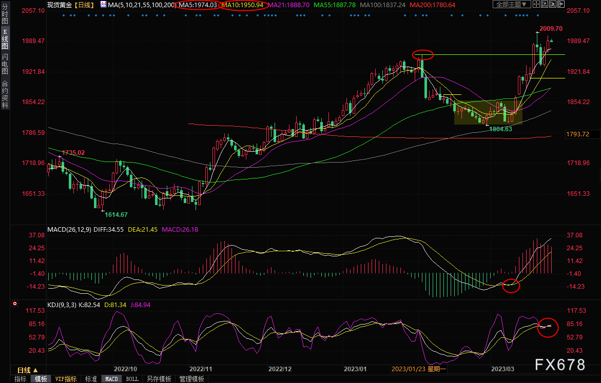Click the MA100:1837.24 value

click(x=382, y=5)
